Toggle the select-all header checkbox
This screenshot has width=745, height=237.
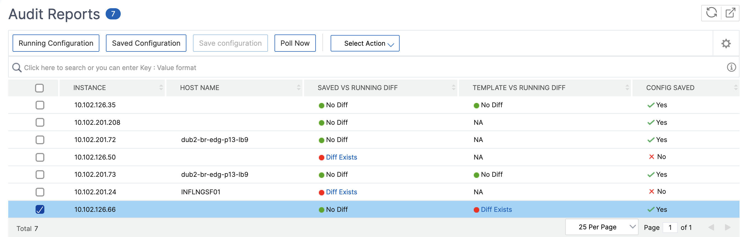click(x=39, y=88)
